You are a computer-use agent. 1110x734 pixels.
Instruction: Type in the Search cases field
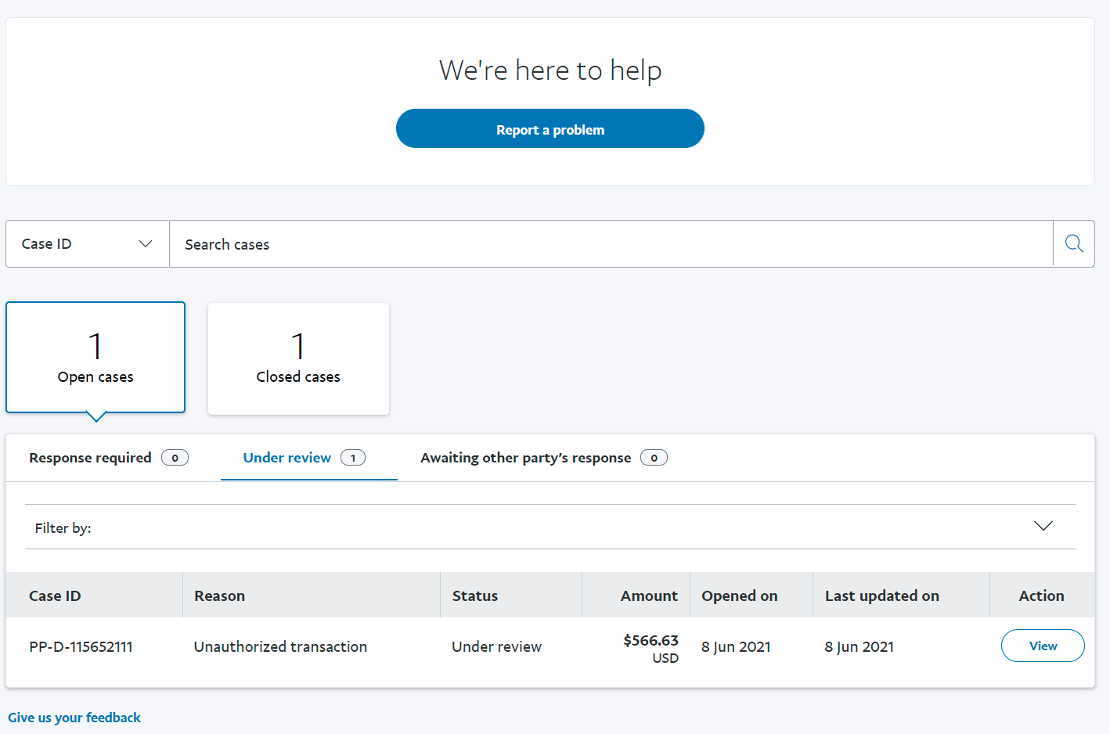611,244
